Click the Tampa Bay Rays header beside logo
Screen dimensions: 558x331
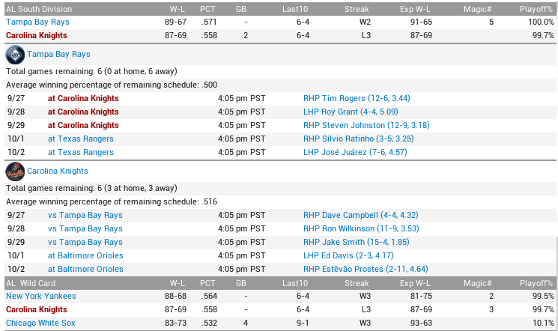[58, 55]
